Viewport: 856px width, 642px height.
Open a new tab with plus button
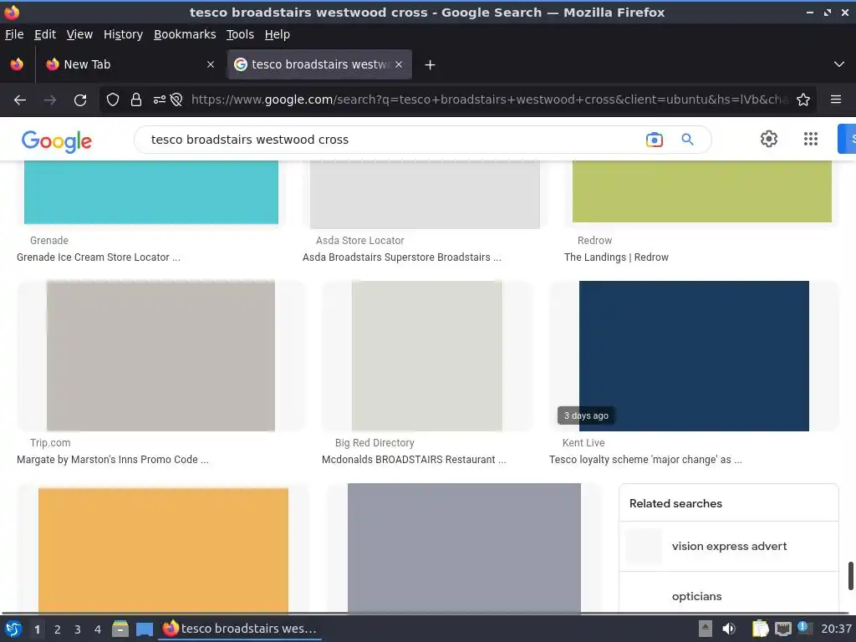pyautogui.click(x=431, y=65)
